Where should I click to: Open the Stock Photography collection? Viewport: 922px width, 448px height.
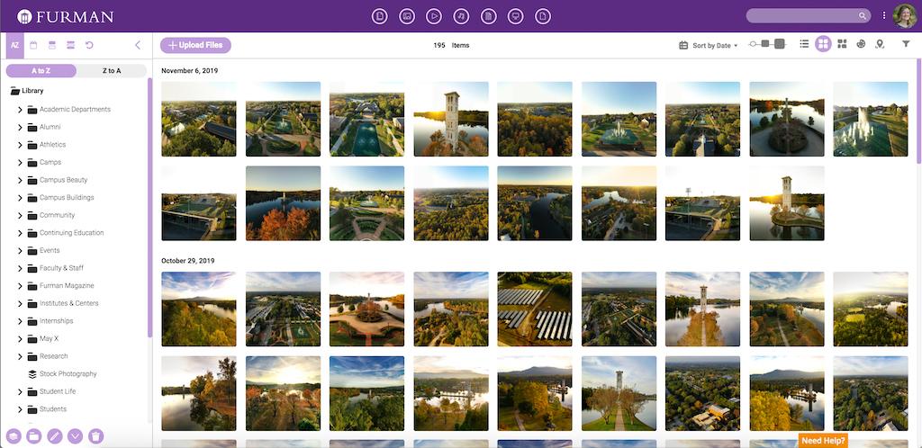click(x=68, y=374)
